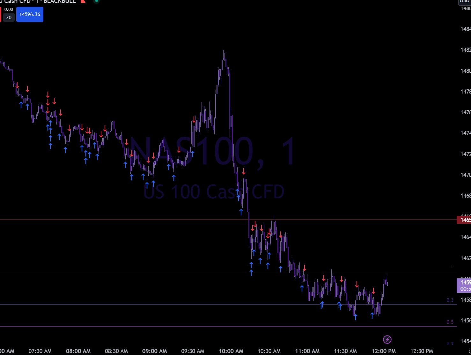471x355 pixels.
Task: Click the 1484 price axis label
Action: coord(466,29)
